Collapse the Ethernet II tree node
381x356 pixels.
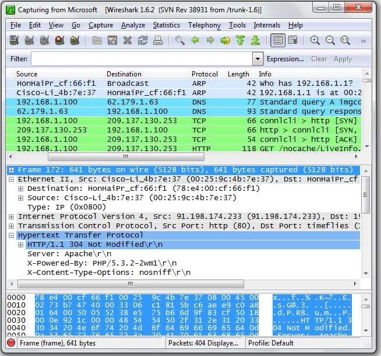[x=11, y=179]
